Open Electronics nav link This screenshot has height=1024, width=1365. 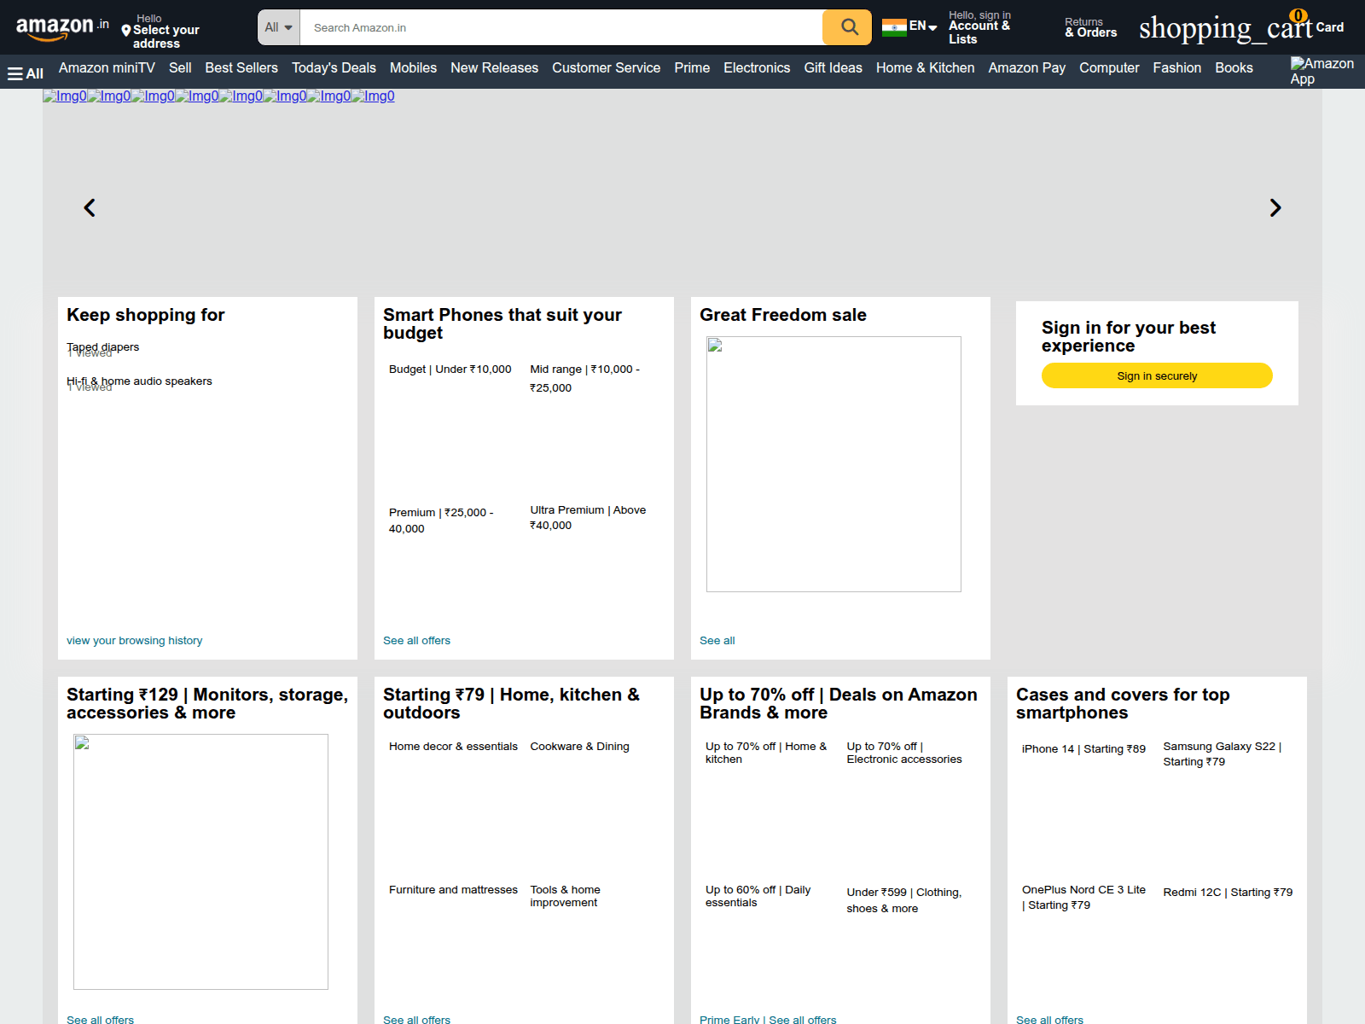point(757,68)
